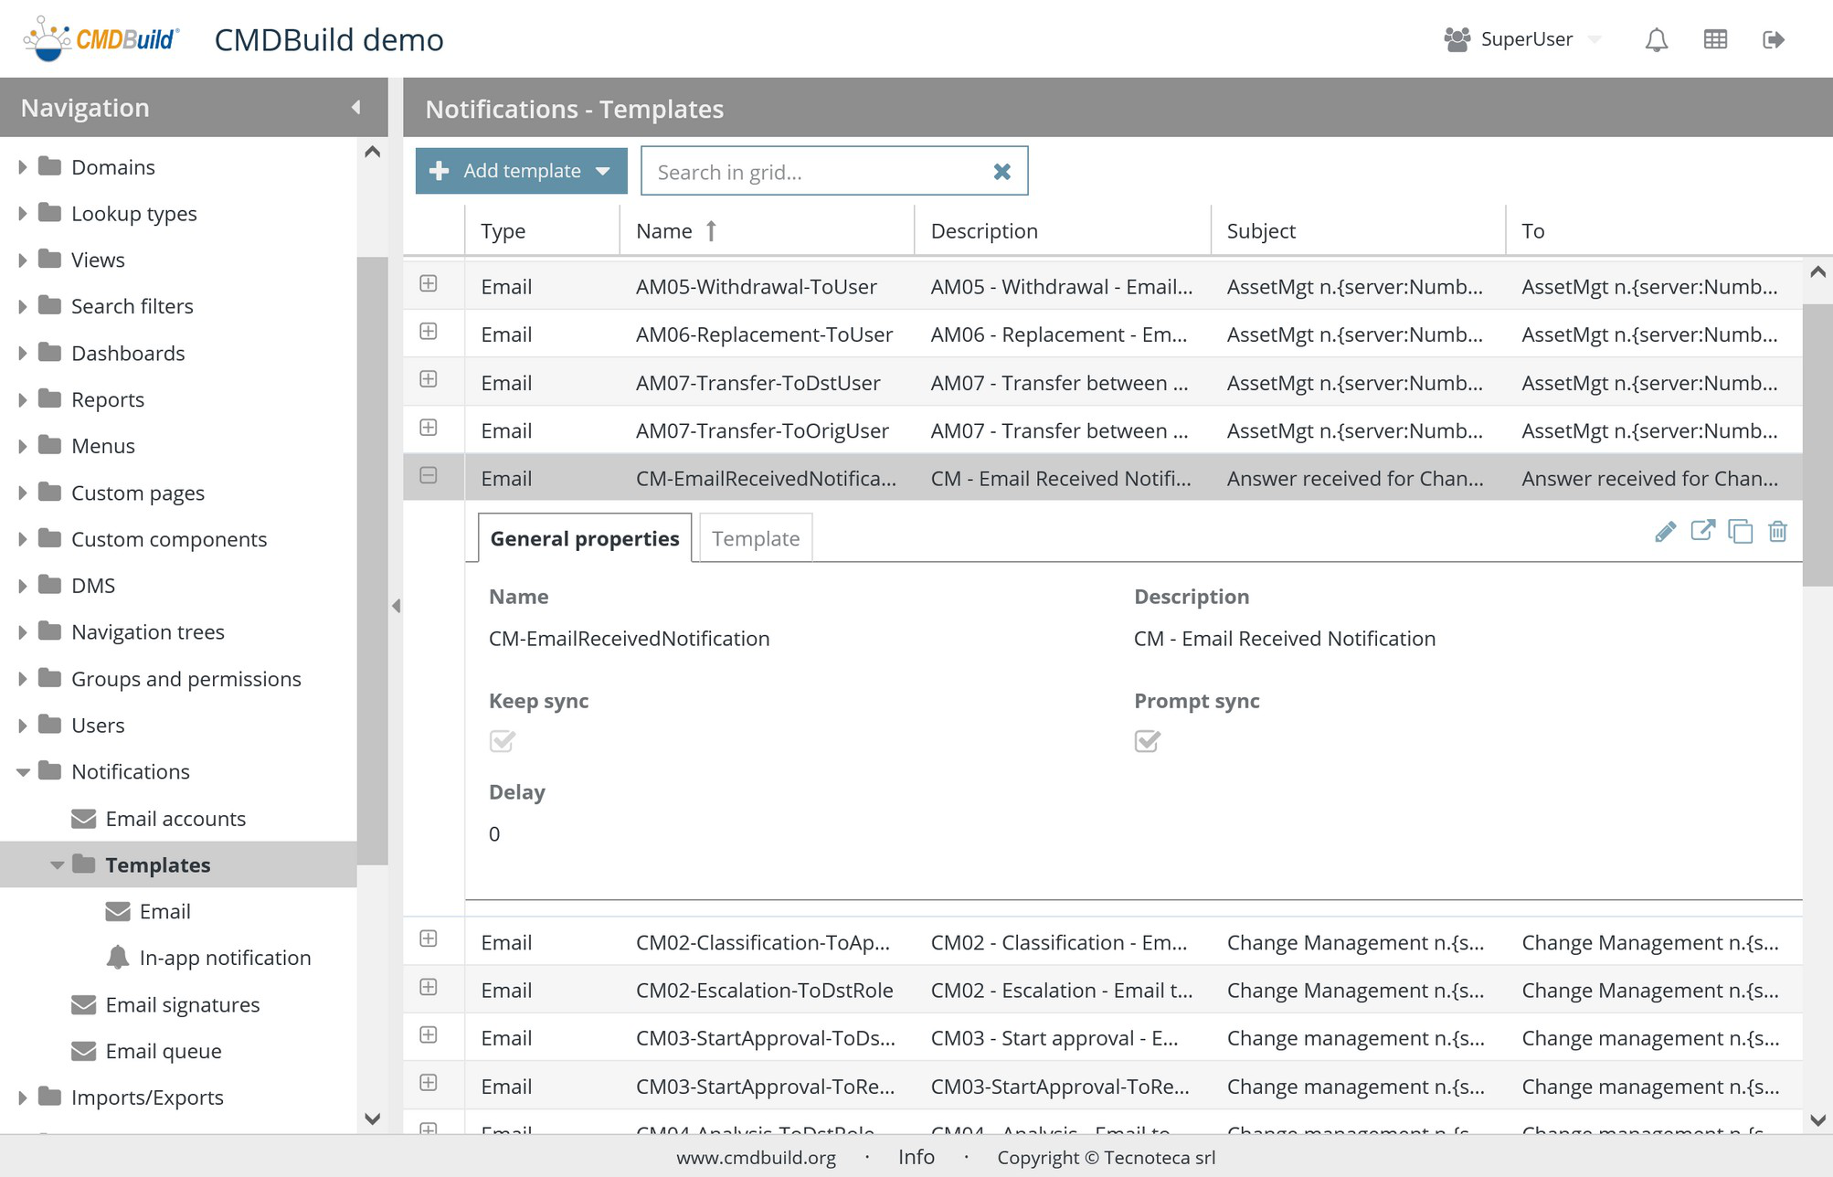This screenshot has width=1833, height=1177.
Task: Click the logout icon in header
Action: (1773, 40)
